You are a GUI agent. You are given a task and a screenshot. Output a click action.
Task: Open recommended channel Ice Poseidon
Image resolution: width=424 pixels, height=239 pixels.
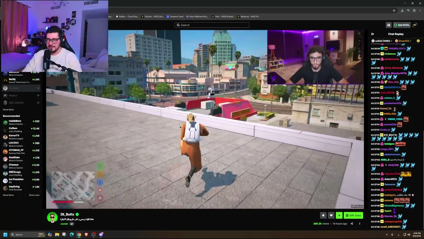(21, 181)
